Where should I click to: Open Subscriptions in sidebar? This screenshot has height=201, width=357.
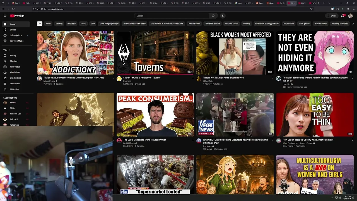(15, 35)
